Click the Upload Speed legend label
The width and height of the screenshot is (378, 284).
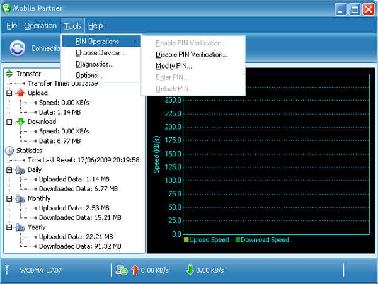209,240
